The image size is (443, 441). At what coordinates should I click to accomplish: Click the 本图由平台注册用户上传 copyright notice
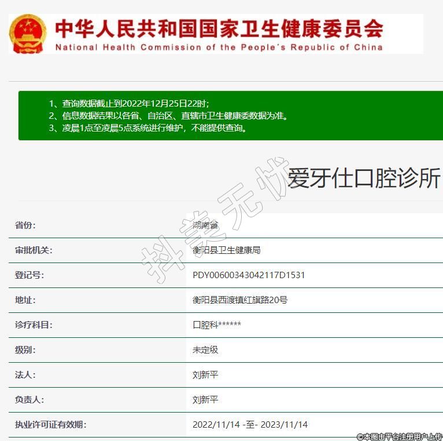point(399,436)
